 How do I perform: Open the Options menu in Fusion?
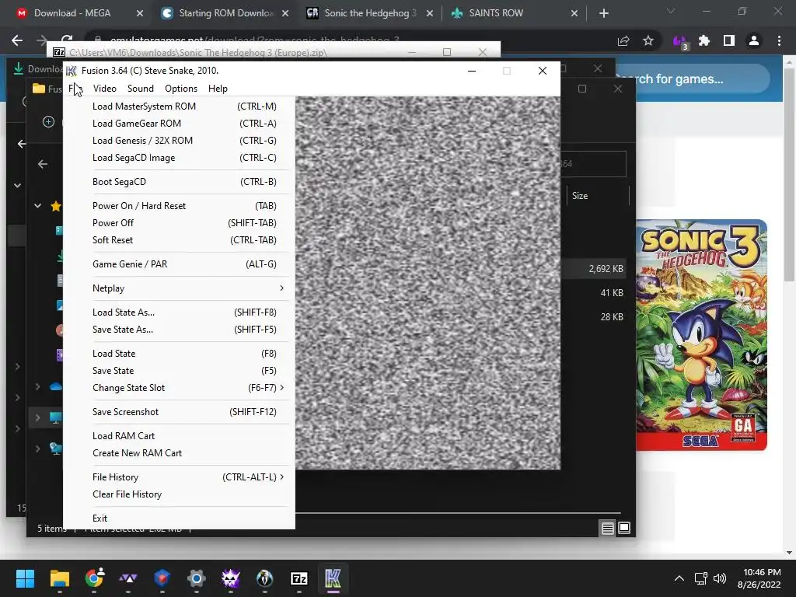click(180, 89)
